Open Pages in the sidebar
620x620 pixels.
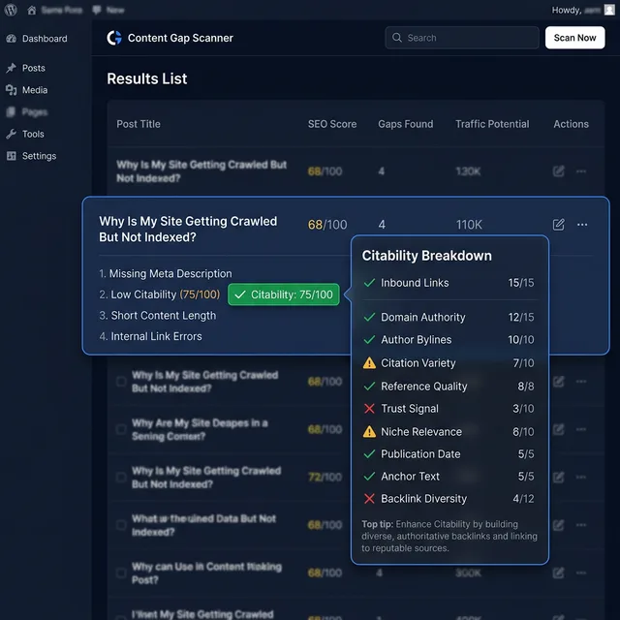(27, 112)
